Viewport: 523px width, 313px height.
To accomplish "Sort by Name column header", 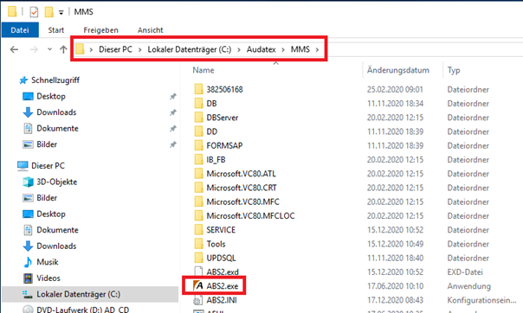I will pos(203,70).
